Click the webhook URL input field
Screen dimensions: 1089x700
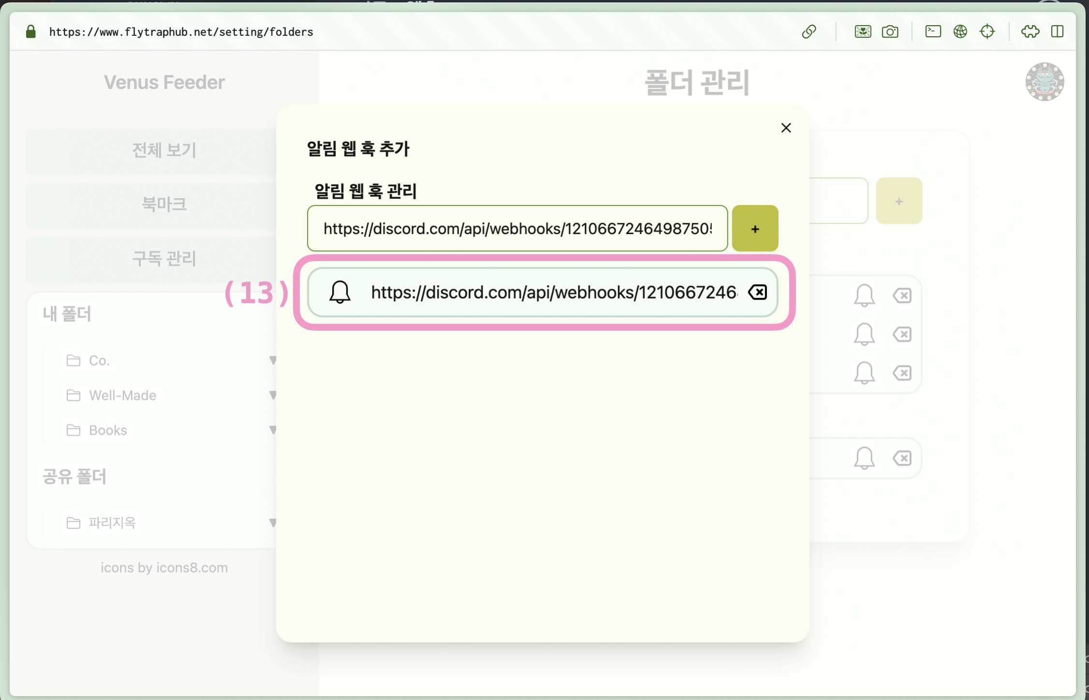[x=517, y=229]
